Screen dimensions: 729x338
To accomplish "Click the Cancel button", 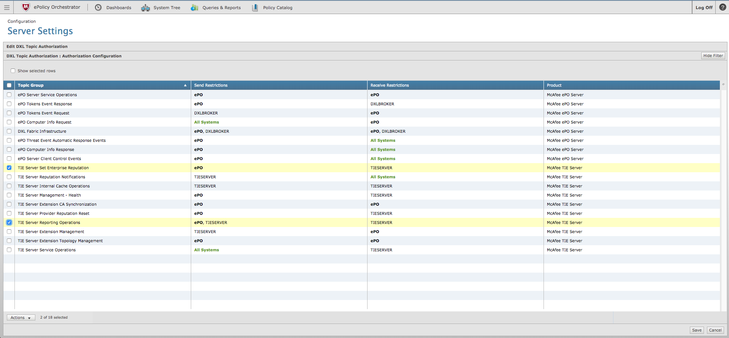I will click(x=715, y=330).
